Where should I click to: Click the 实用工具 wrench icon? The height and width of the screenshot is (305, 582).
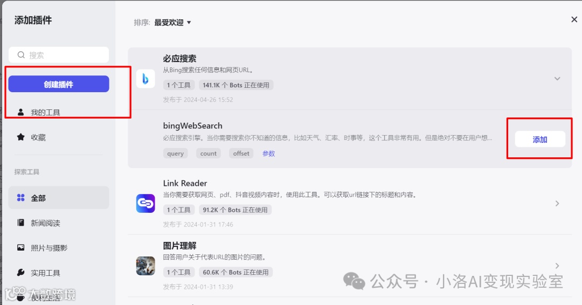coord(21,272)
